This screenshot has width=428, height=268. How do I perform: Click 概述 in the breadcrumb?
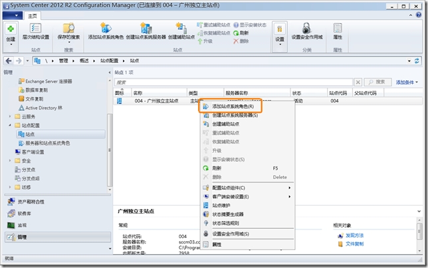(x=84, y=61)
